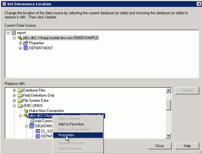Image resolution: width=202 pixels, height=154 pixels.
Task: Click Rename Favorite menu entry
Action: coord(78,143)
